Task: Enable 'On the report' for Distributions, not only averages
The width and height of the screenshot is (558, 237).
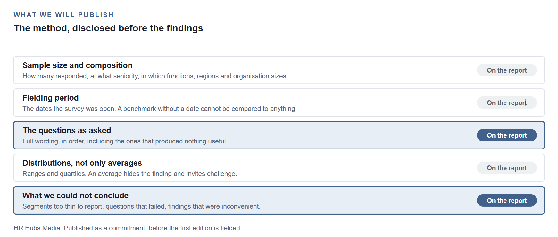Action: pyautogui.click(x=506, y=168)
